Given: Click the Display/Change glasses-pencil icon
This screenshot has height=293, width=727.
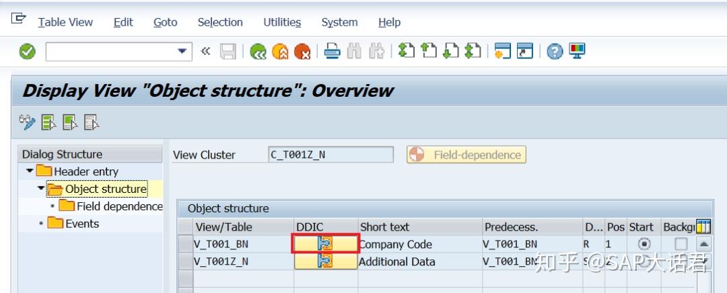Looking at the screenshot, I should point(27,122).
